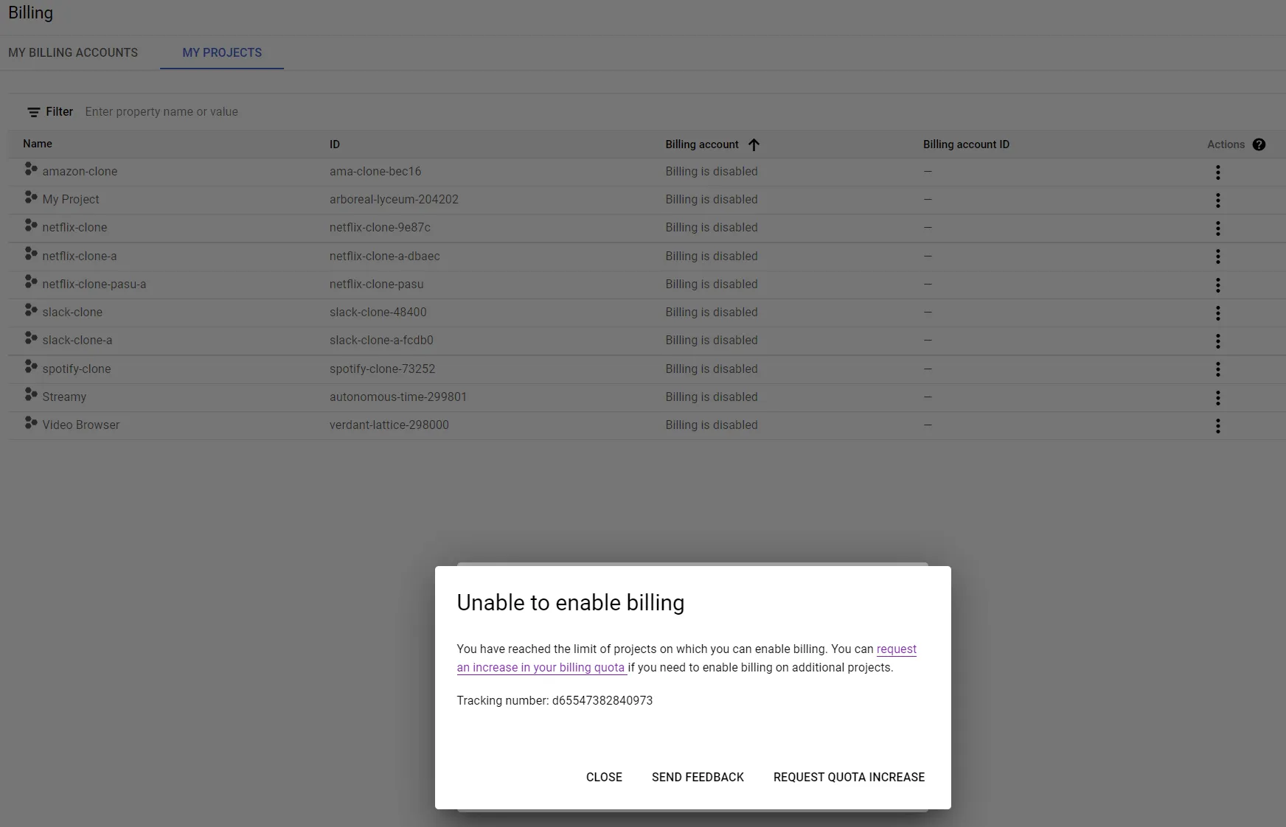The height and width of the screenshot is (827, 1286).
Task: Click the project icon beside Streamy
Action: [x=30, y=395]
